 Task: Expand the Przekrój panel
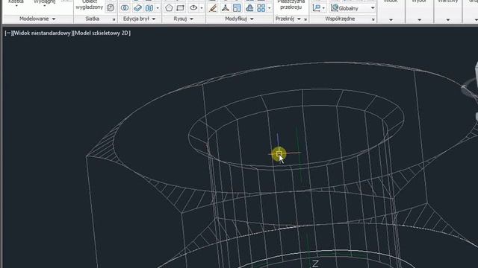click(x=288, y=19)
